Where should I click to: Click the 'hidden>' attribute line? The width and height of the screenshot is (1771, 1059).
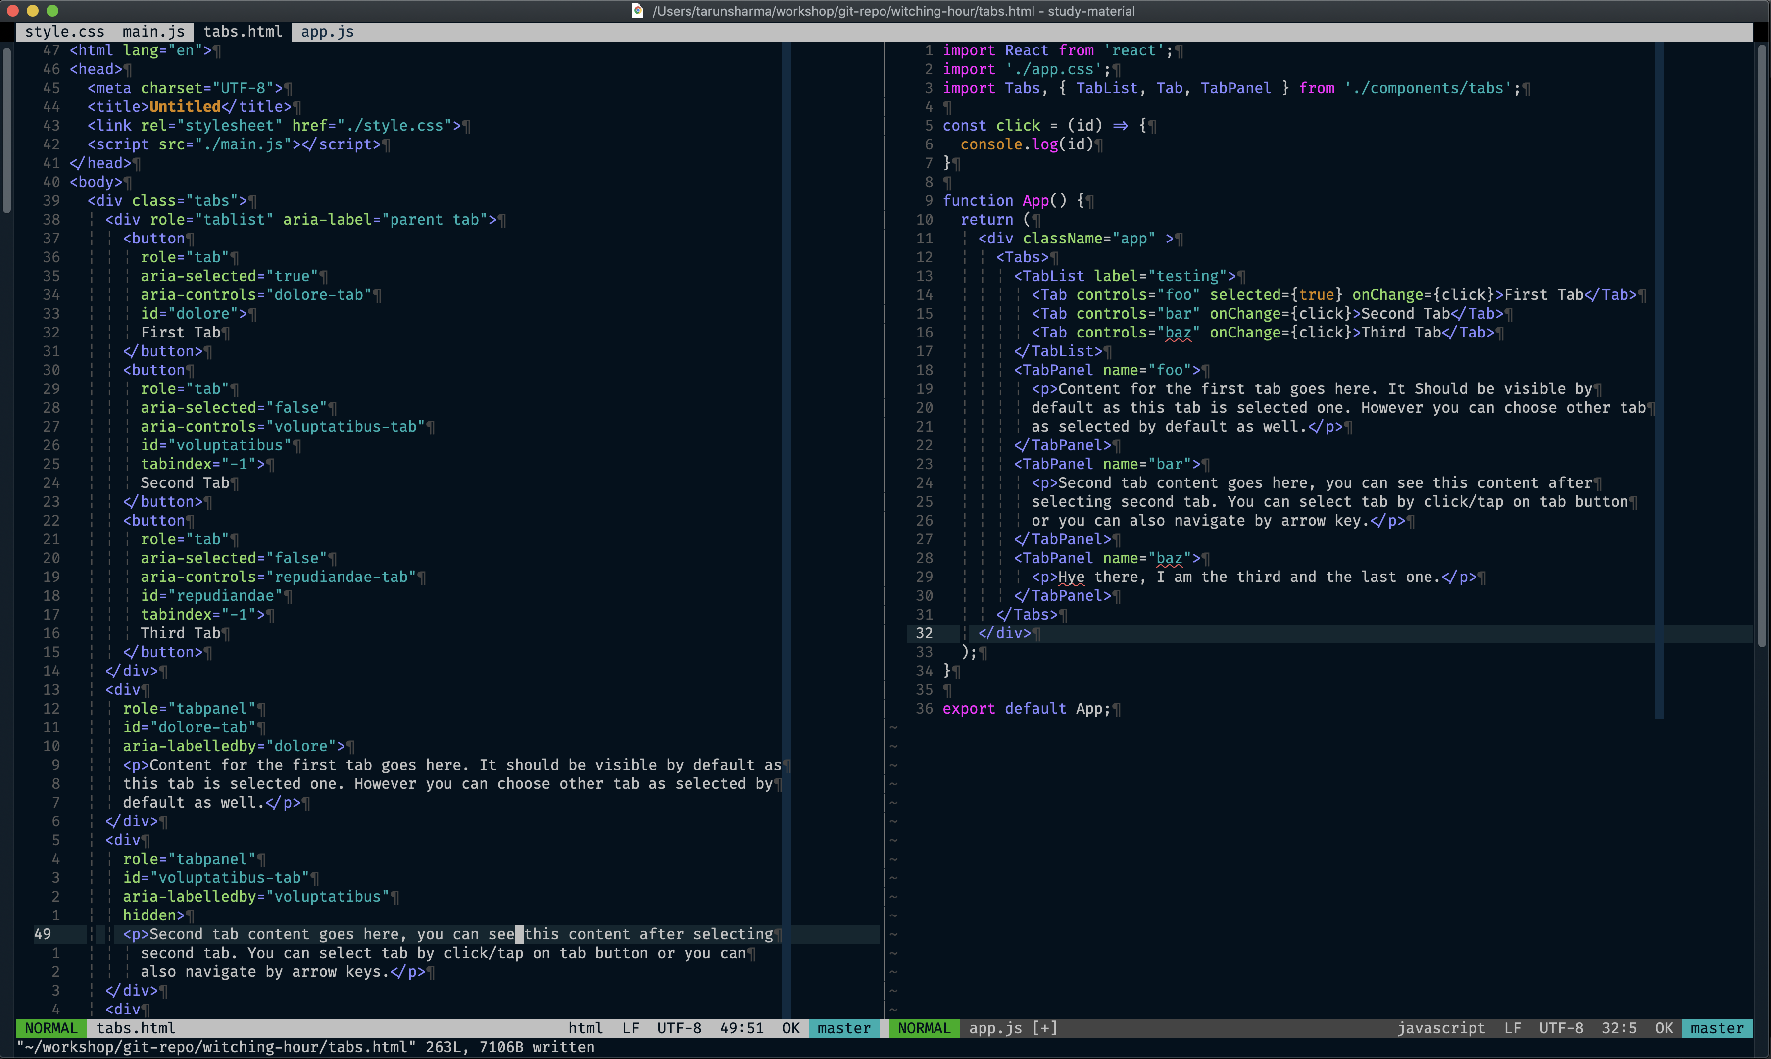(x=153, y=915)
